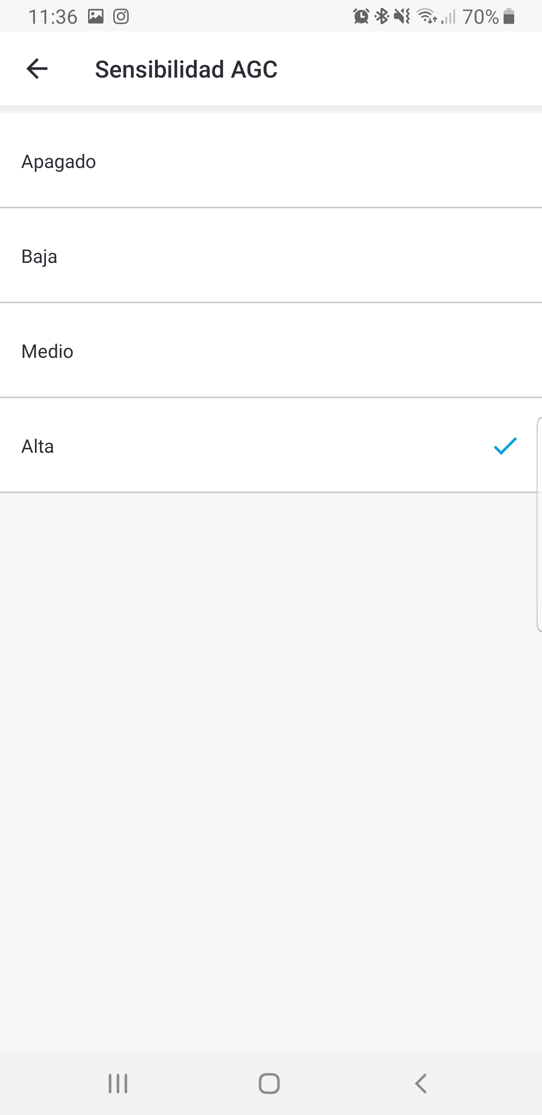Tap the battery indicator showing 70%

pyautogui.click(x=481, y=17)
